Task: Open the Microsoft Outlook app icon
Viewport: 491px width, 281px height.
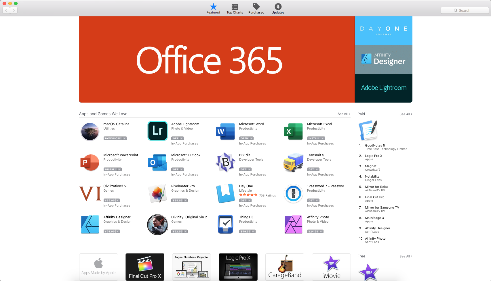Action: coord(157,162)
